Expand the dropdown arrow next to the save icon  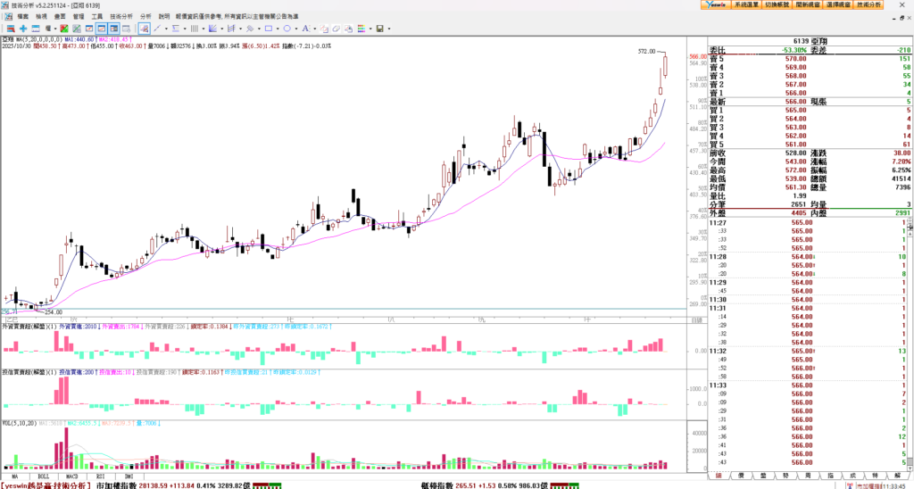point(389,29)
